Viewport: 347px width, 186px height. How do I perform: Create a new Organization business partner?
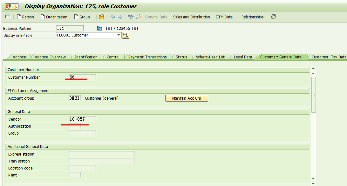(x=54, y=17)
